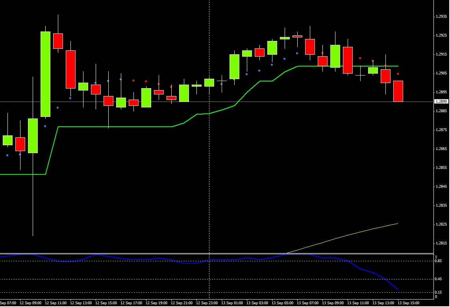The height and width of the screenshot is (307, 450).
Task: Select the 1.2935 price axis label
Action: click(x=441, y=17)
